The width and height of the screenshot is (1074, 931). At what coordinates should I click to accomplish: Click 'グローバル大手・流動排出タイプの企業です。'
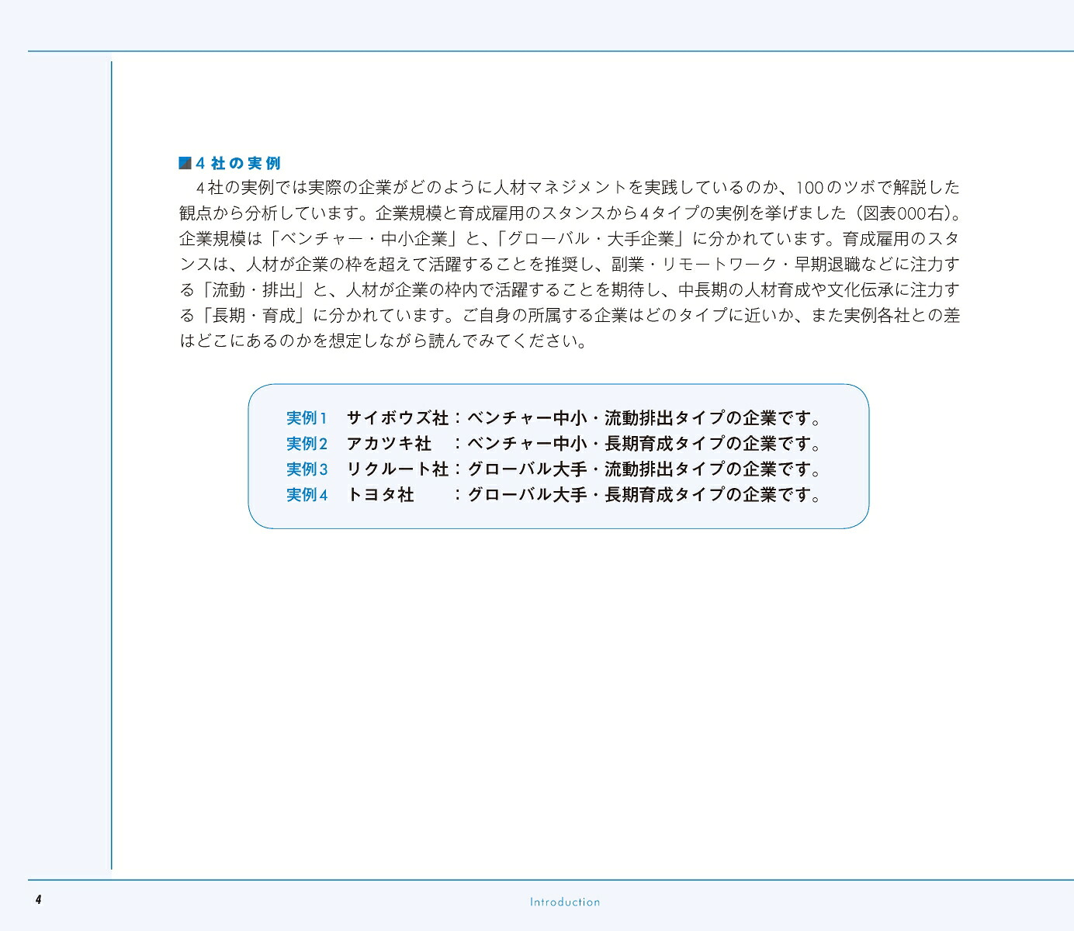(x=645, y=469)
